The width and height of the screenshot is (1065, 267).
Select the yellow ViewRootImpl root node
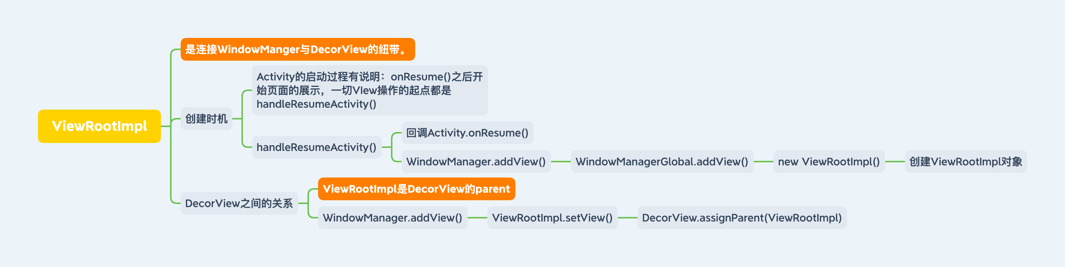99,126
